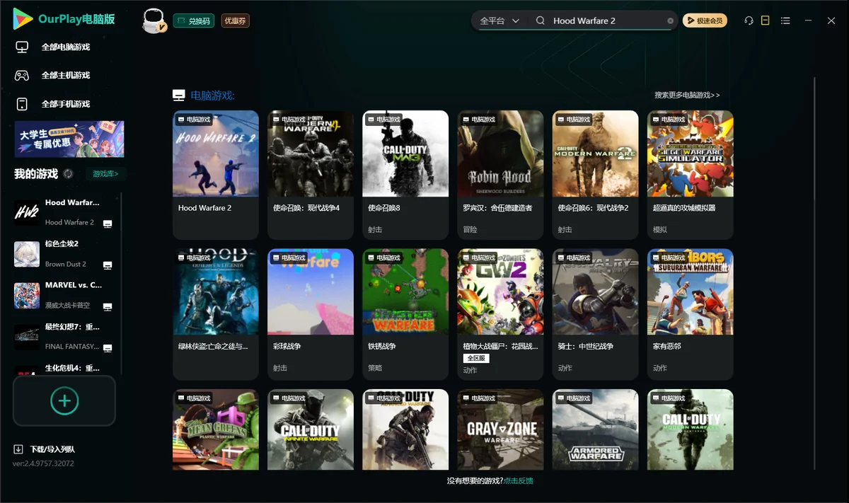The width and height of the screenshot is (849, 503).
Task: Click the 下载/导入列队 download icon
Action: [x=18, y=449]
